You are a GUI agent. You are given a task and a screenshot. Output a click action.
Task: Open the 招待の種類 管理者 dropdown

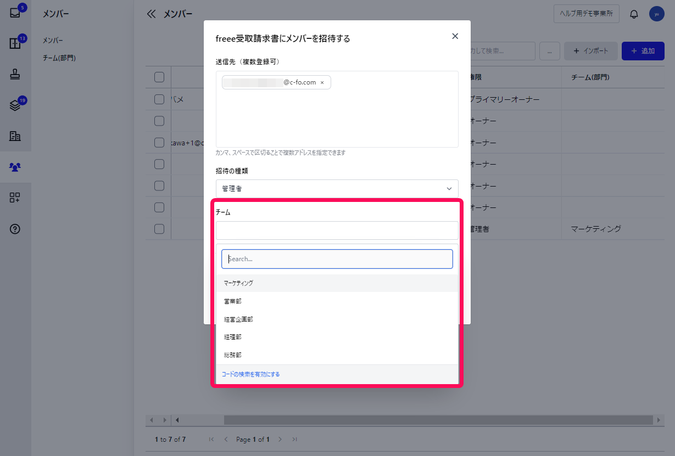[x=337, y=188]
